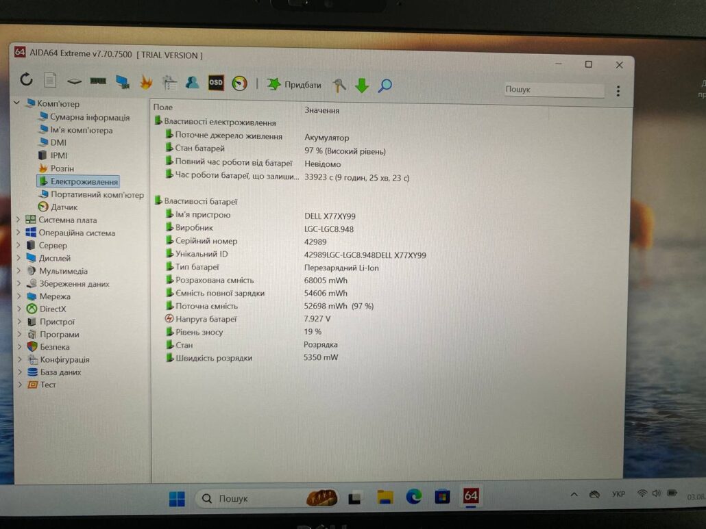The image size is (706, 529).
Task: Expand the Мультимедіа node
Action: (19, 270)
